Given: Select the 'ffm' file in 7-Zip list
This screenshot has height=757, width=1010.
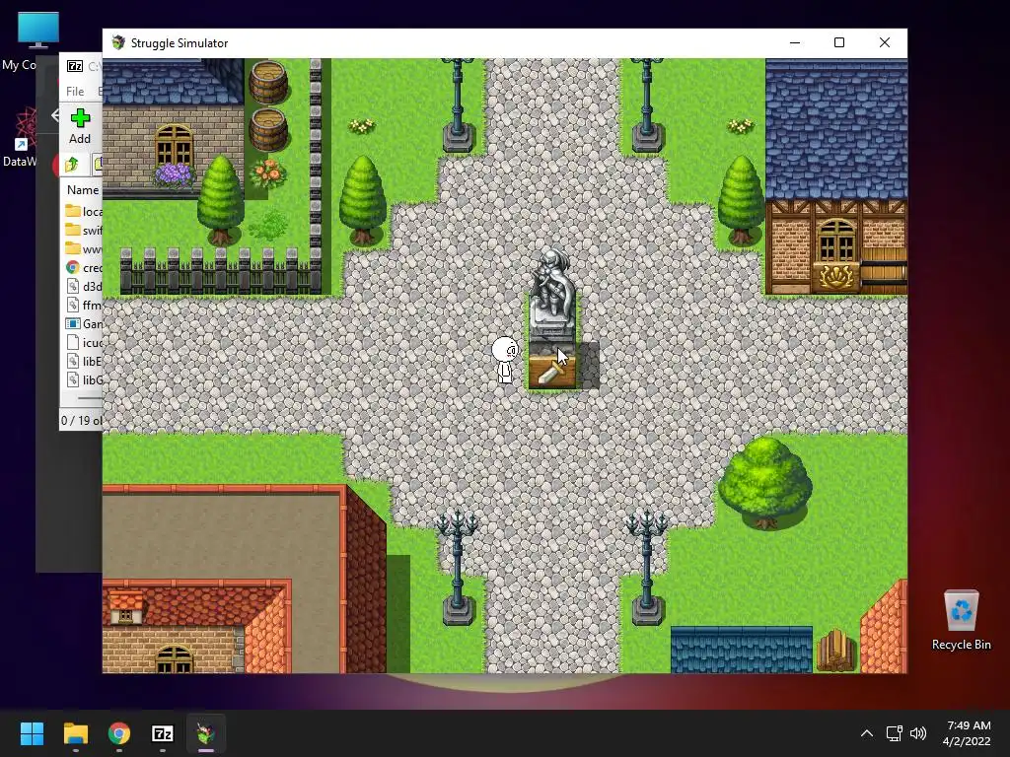Looking at the screenshot, I should [85, 305].
